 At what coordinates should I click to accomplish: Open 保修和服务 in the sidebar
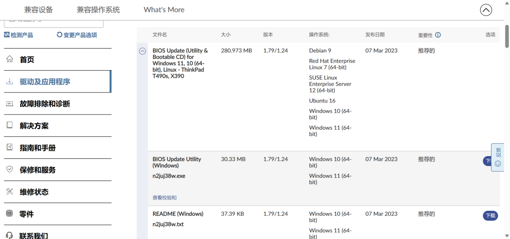point(58,170)
